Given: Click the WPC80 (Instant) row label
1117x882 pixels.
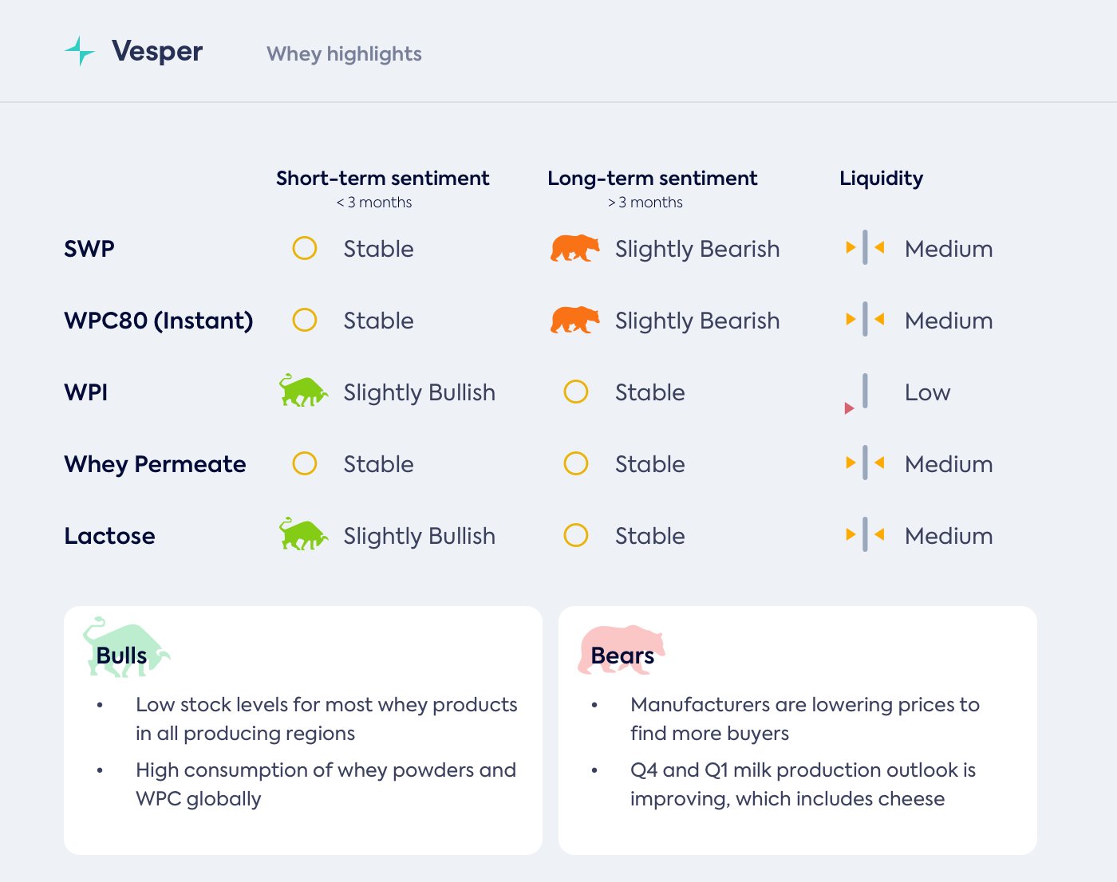Looking at the screenshot, I should (x=158, y=321).
